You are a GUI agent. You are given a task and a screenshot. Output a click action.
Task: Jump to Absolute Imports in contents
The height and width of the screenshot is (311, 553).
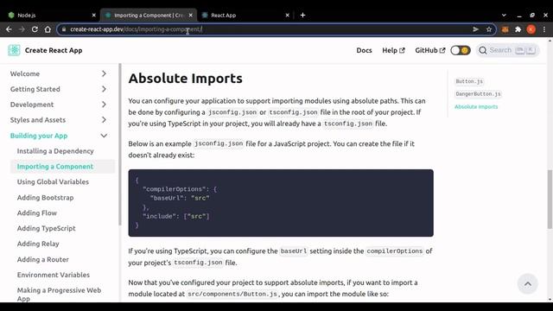[476, 107]
